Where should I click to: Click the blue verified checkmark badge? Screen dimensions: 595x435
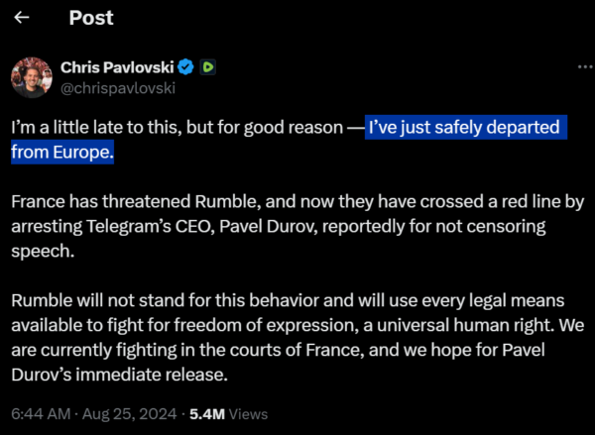(x=185, y=67)
